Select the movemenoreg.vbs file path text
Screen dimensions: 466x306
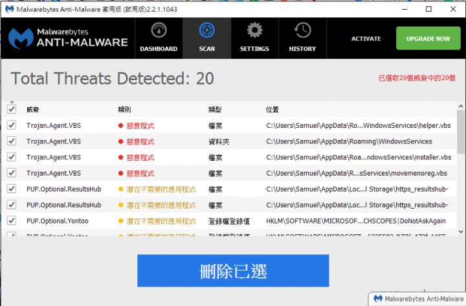coord(357,173)
